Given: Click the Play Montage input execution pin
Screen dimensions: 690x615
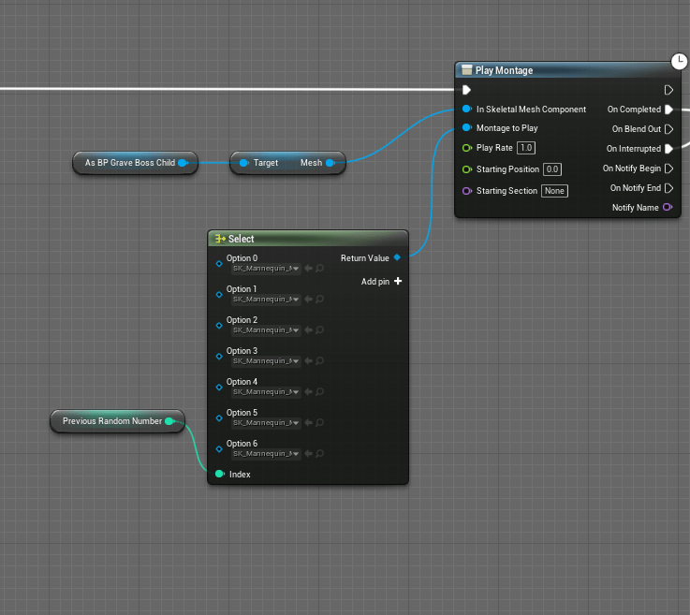Looking at the screenshot, I should (466, 90).
